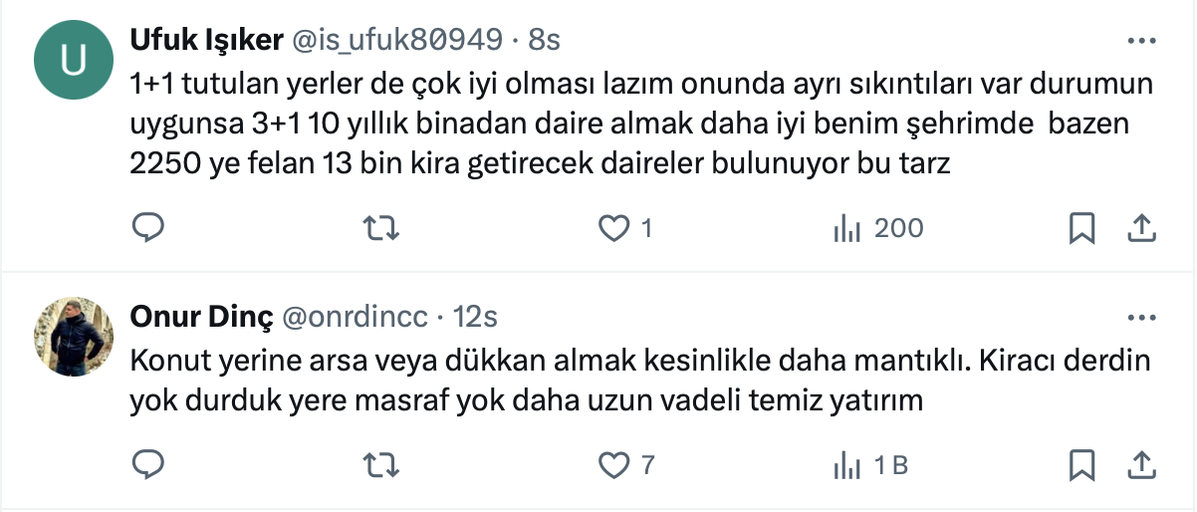Share Ufuk Işıker's tweet
Screen dimensions: 1197x512
[1140, 229]
